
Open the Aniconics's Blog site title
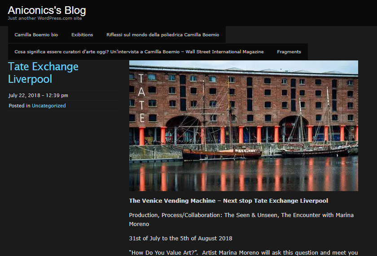(47, 10)
